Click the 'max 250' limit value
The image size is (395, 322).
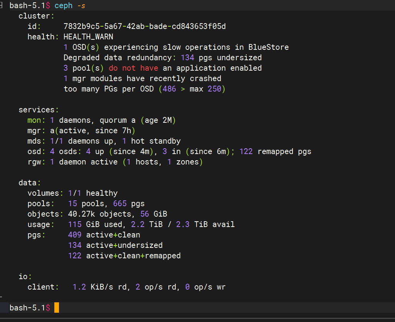[x=205, y=89]
